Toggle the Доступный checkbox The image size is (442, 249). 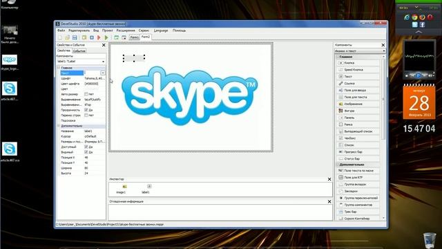[86, 147]
